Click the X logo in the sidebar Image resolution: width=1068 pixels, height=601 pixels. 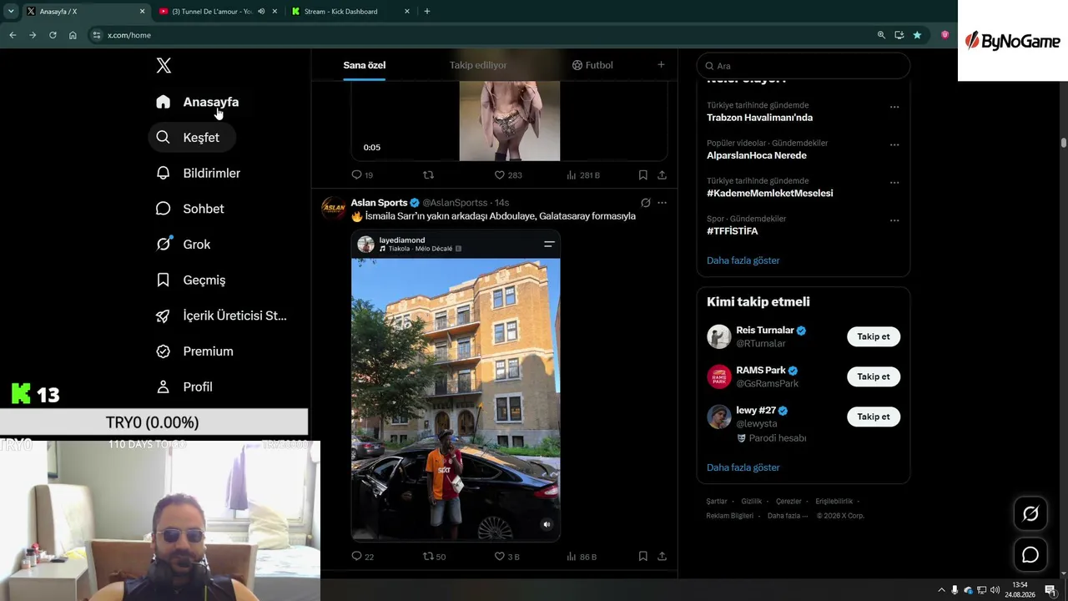(164, 65)
